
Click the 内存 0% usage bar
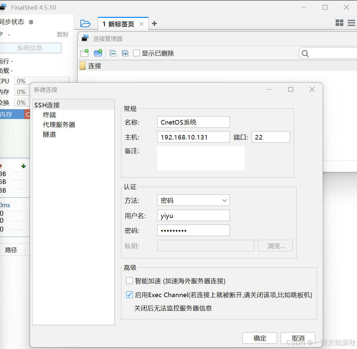point(22,92)
